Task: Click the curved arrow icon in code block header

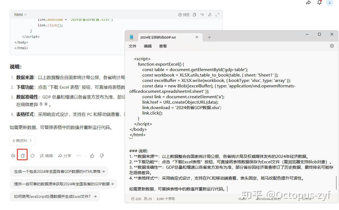Action: 202,15
